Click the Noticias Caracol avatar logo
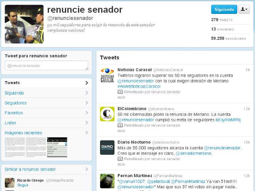Viewport: 255px width, 191px height. [107, 75]
